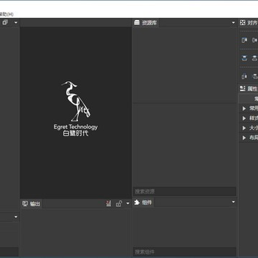The image size is (258, 258).
Task: Select the 输出 tab
Action: coord(32,204)
